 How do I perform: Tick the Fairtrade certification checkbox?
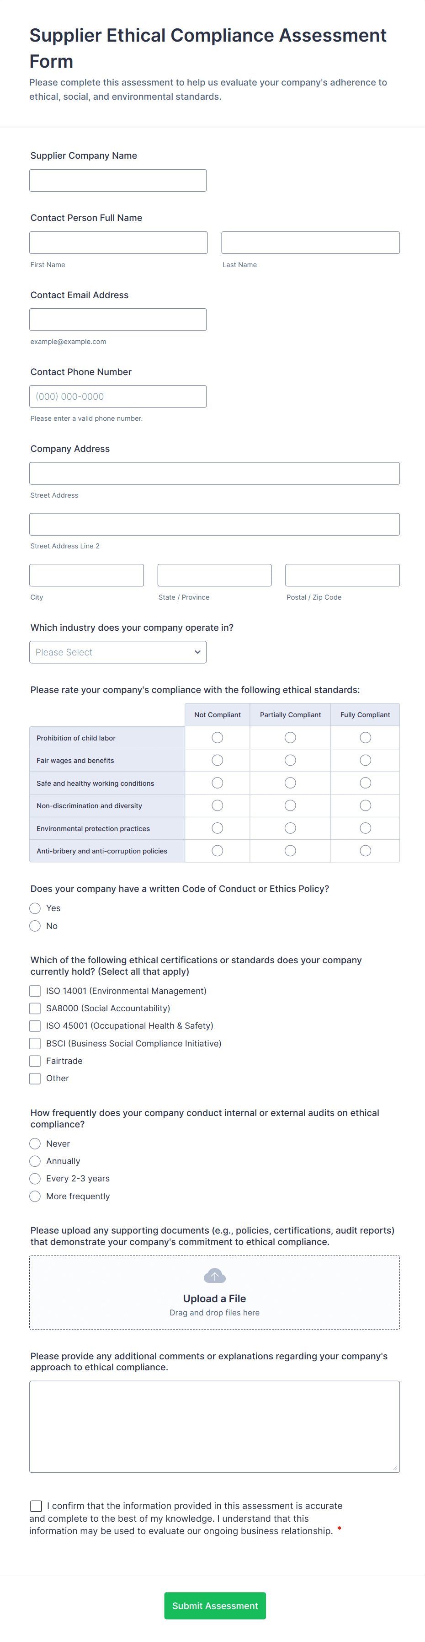(35, 1061)
